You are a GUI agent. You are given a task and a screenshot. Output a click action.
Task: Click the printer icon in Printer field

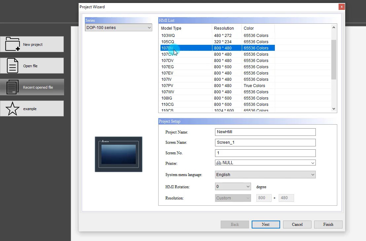point(219,163)
